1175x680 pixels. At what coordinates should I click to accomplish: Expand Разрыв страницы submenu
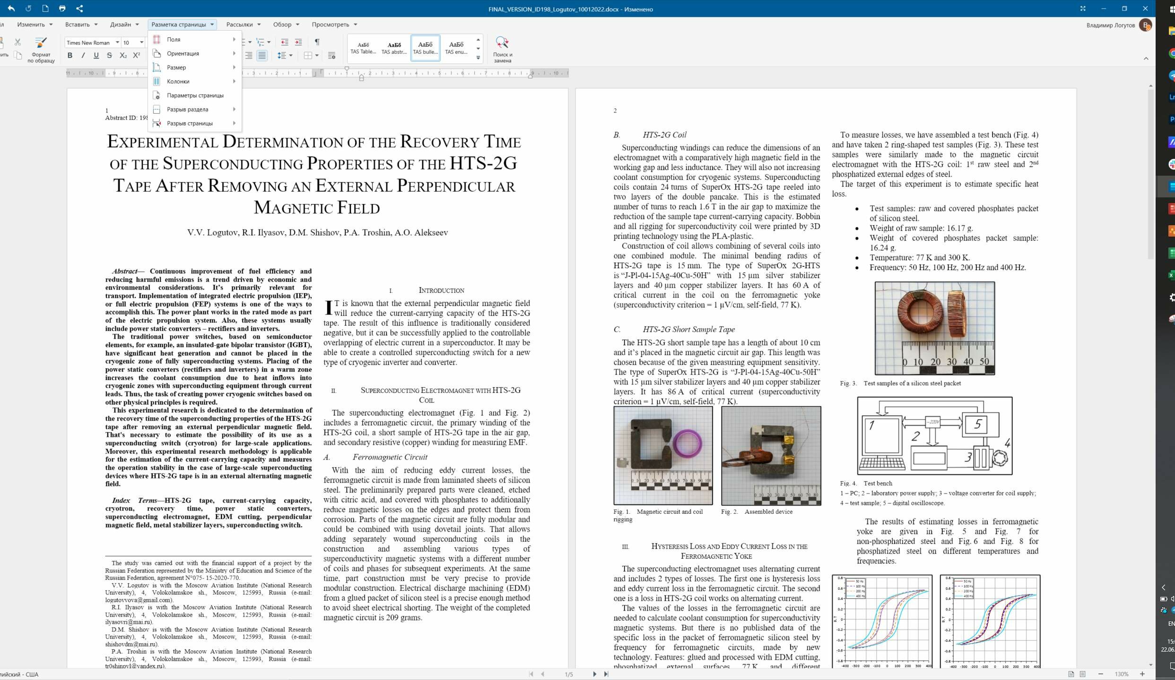pyautogui.click(x=195, y=123)
